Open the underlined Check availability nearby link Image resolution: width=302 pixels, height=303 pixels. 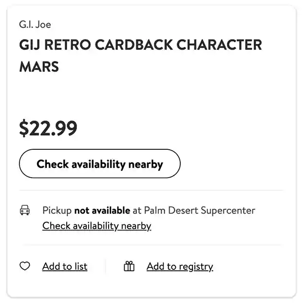coord(96,226)
